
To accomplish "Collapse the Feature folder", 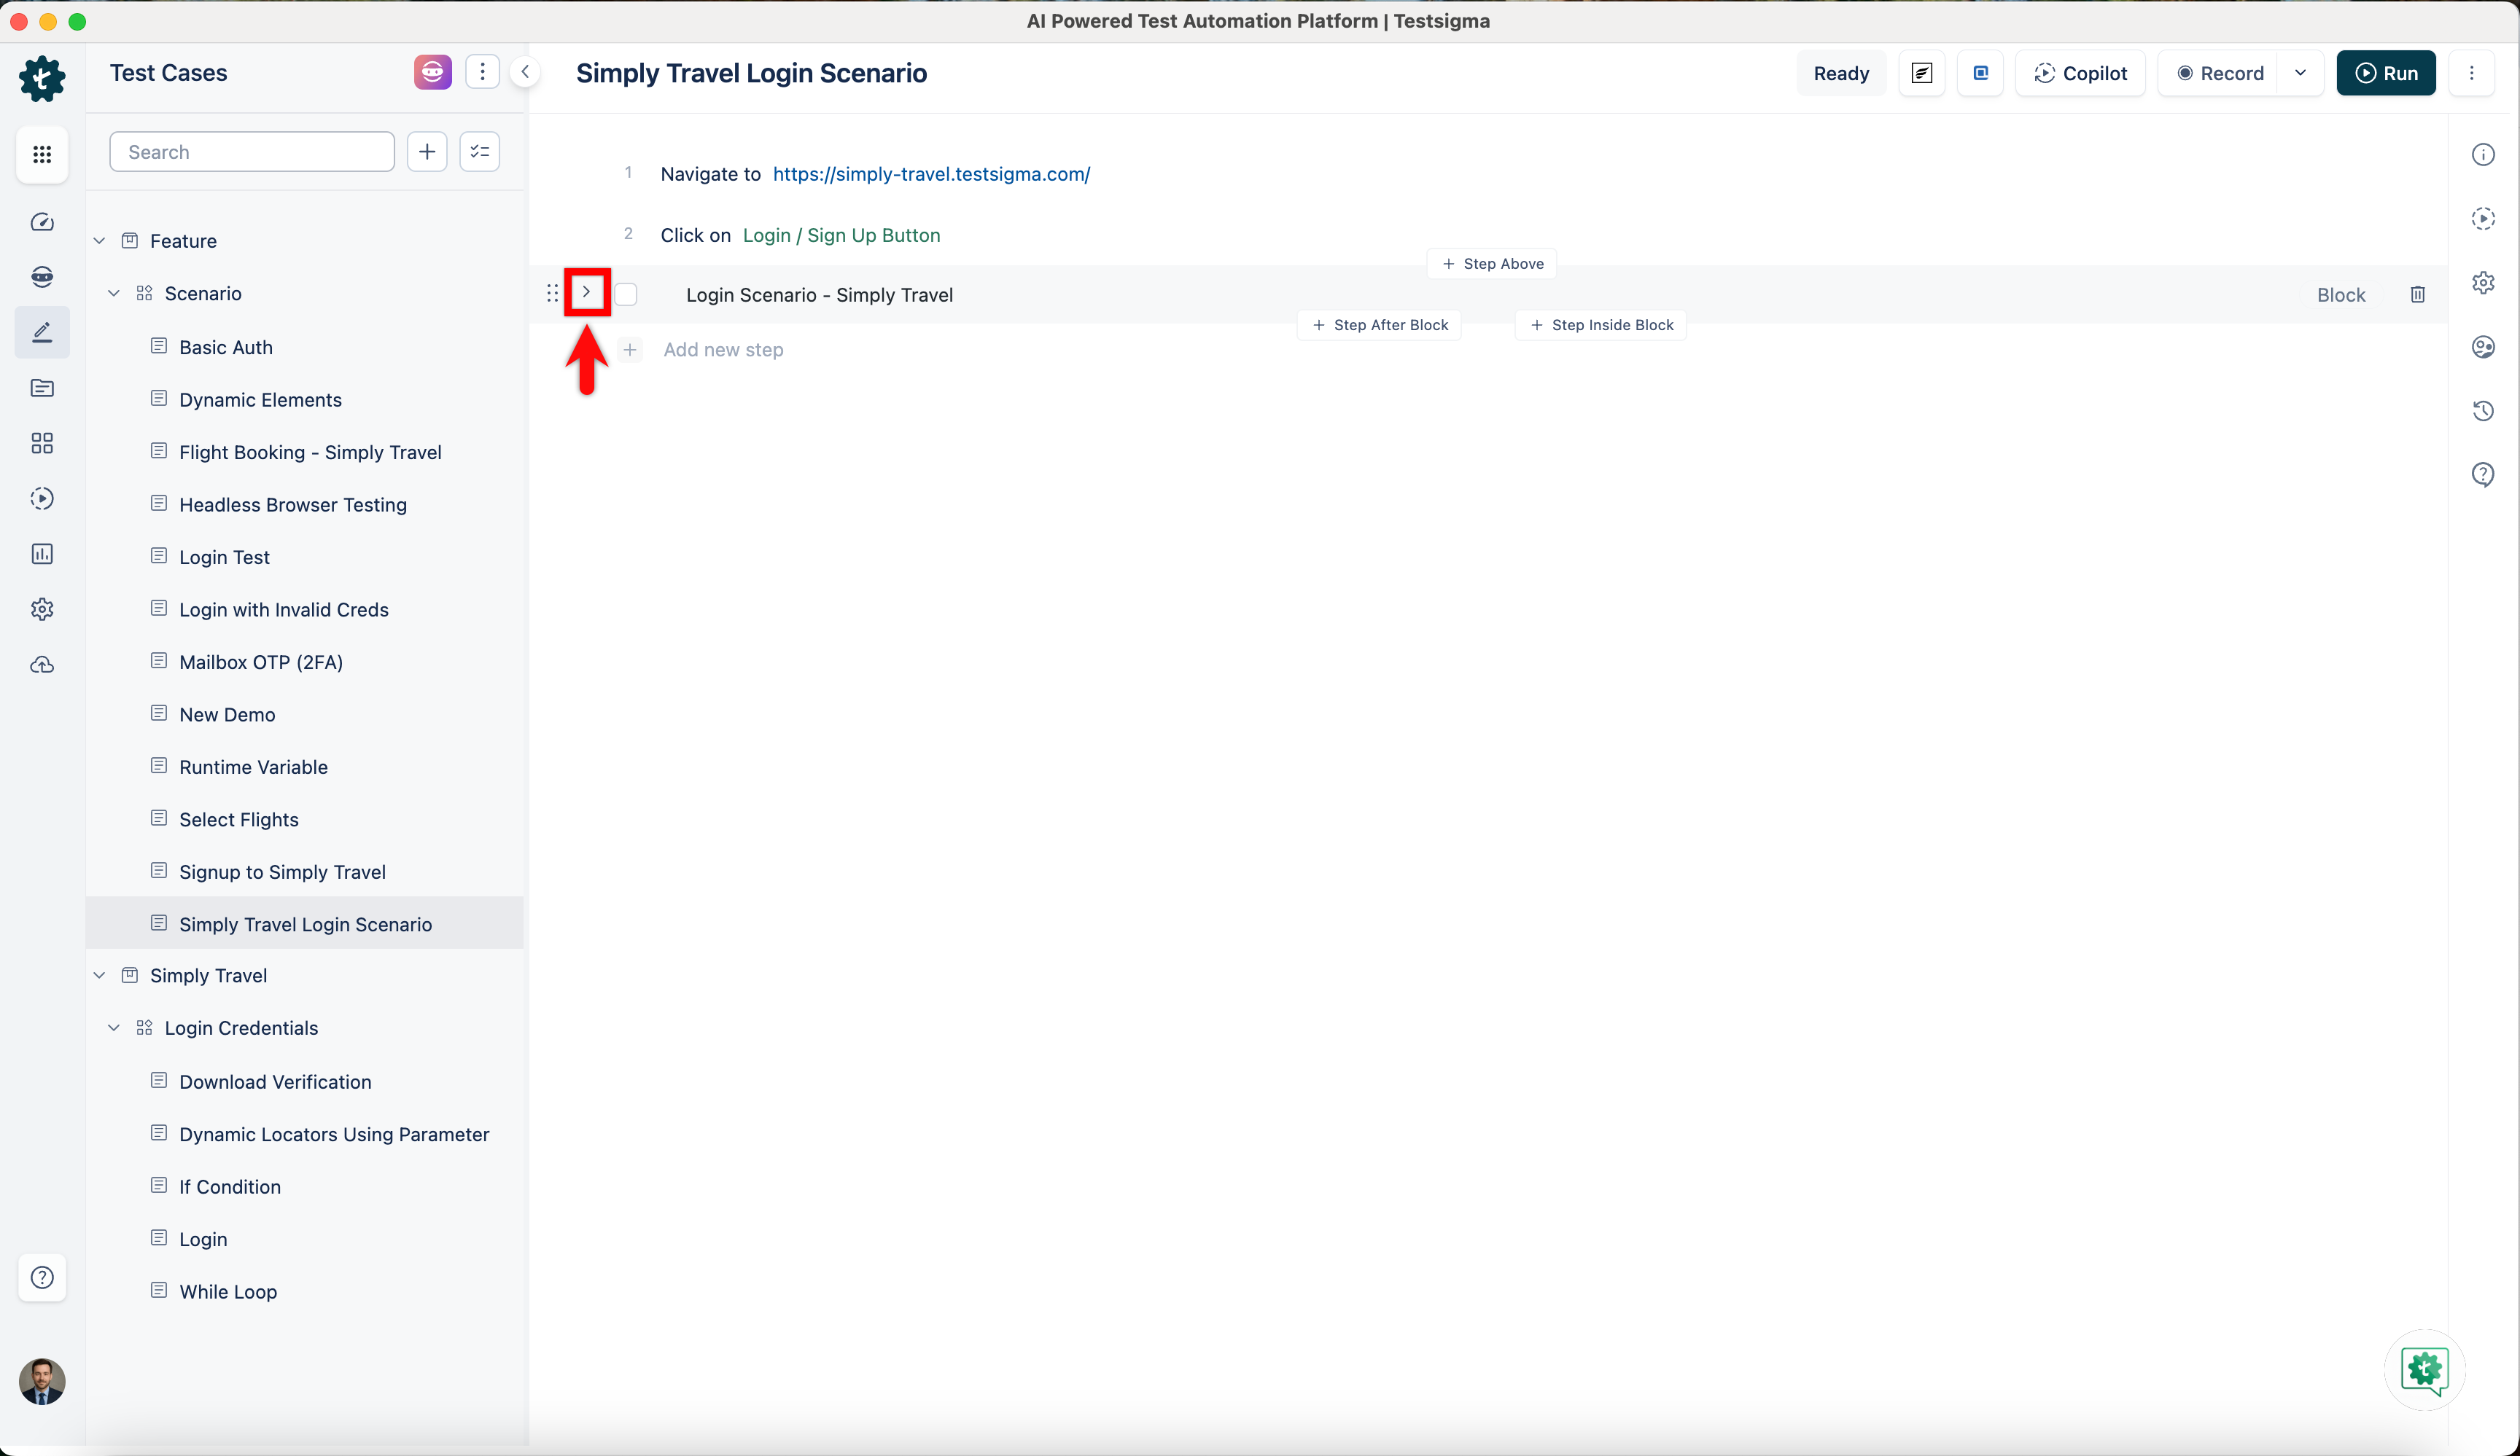I will pyautogui.click(x=99, y=240).
